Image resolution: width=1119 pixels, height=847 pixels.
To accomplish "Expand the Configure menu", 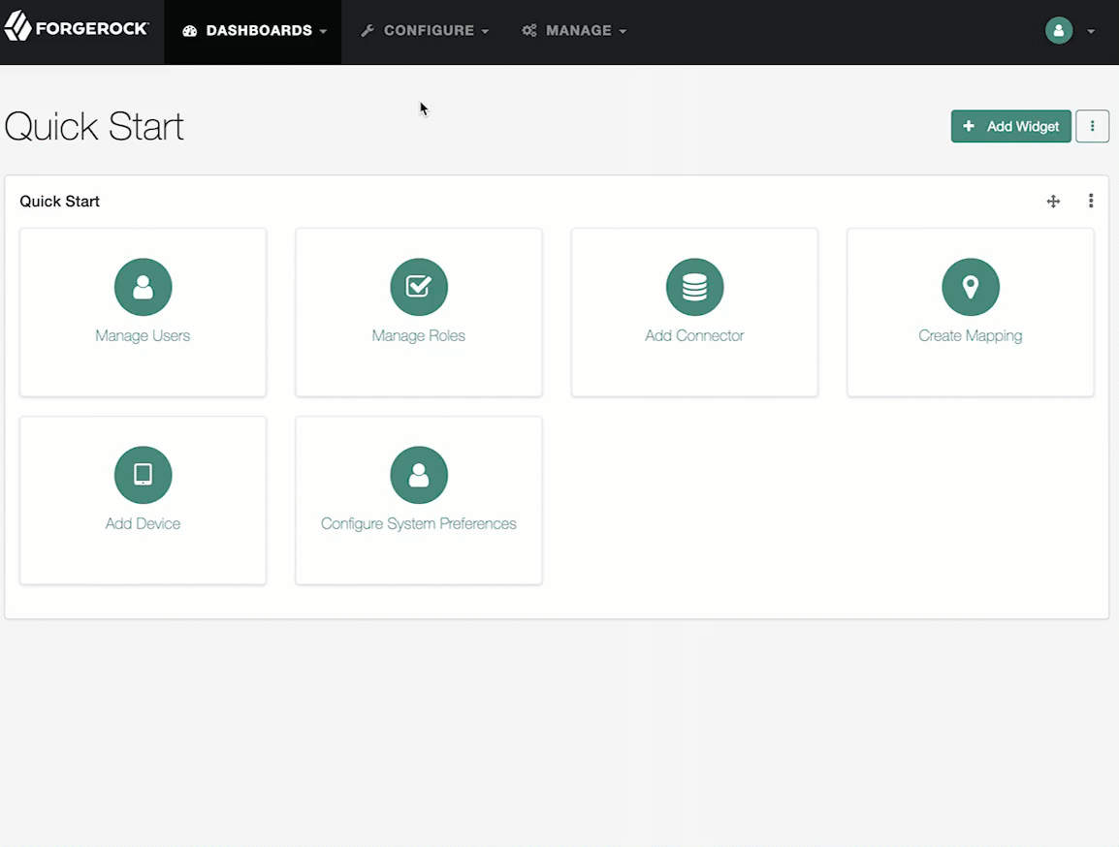I will point(425,31).
